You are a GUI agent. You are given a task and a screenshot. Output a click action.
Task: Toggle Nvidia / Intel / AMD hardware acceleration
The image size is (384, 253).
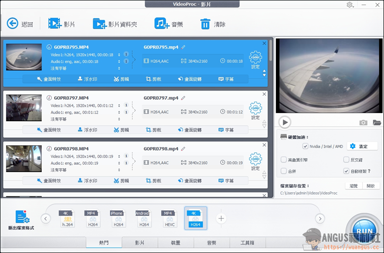[305, 146]
